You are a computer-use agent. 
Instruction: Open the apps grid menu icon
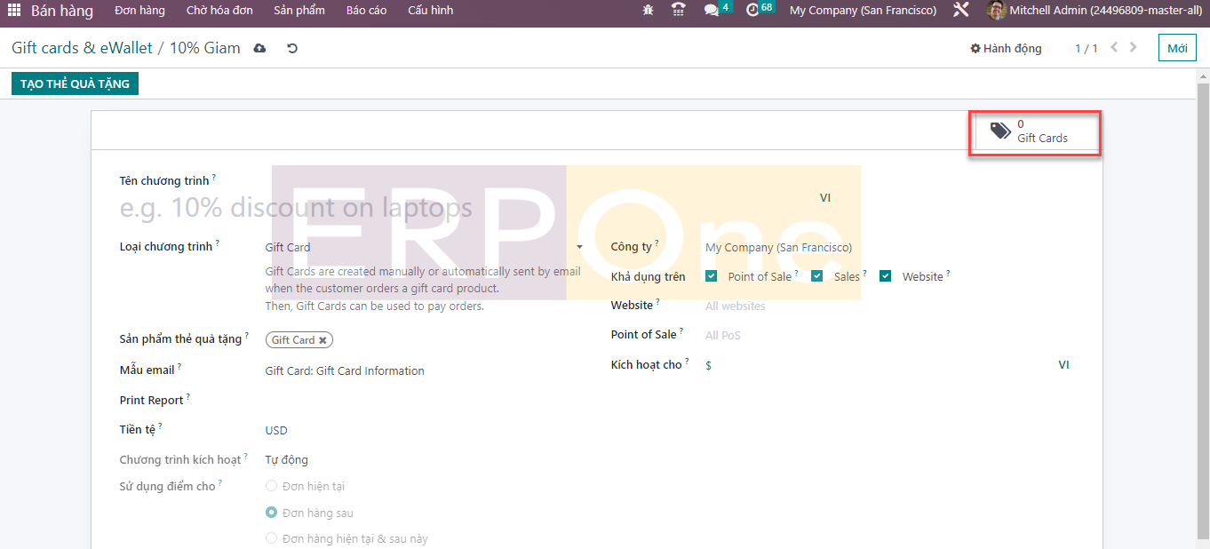(13, 11)
